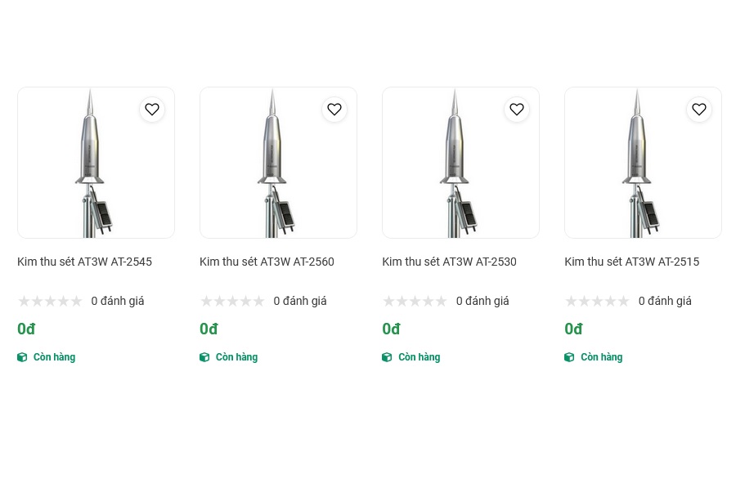Open Kim thu sét AT3W AT-2545 link
Image resolution: width=745 pixels, height=497 pixels.
(x=84, y=262)
